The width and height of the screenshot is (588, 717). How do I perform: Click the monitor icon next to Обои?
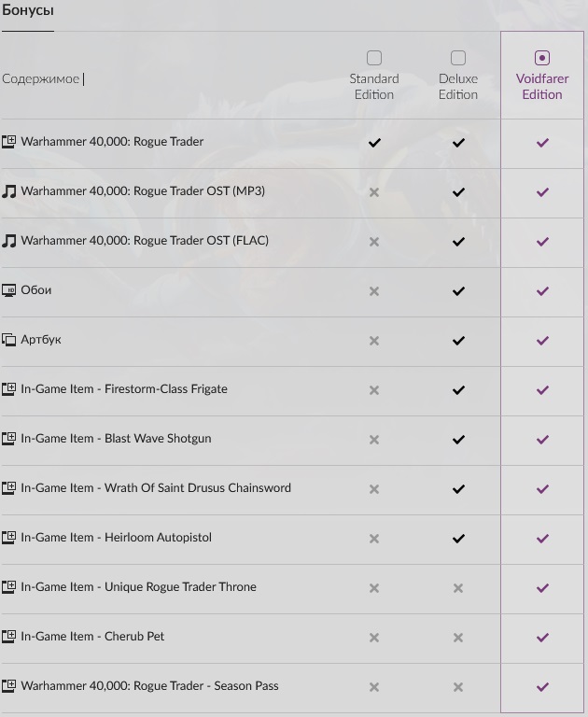click(x=9, y=290)
